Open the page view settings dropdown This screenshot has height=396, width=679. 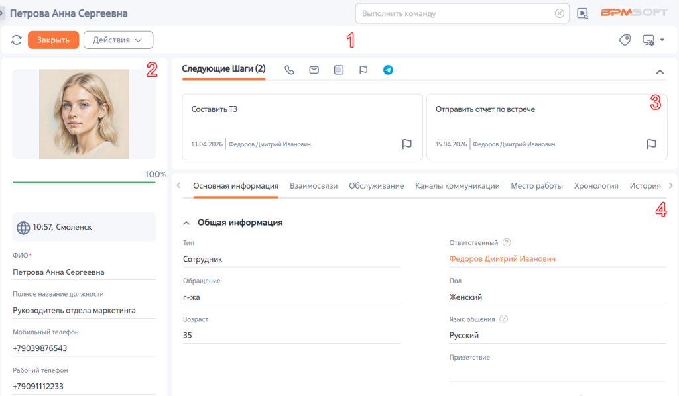[653, 40]
